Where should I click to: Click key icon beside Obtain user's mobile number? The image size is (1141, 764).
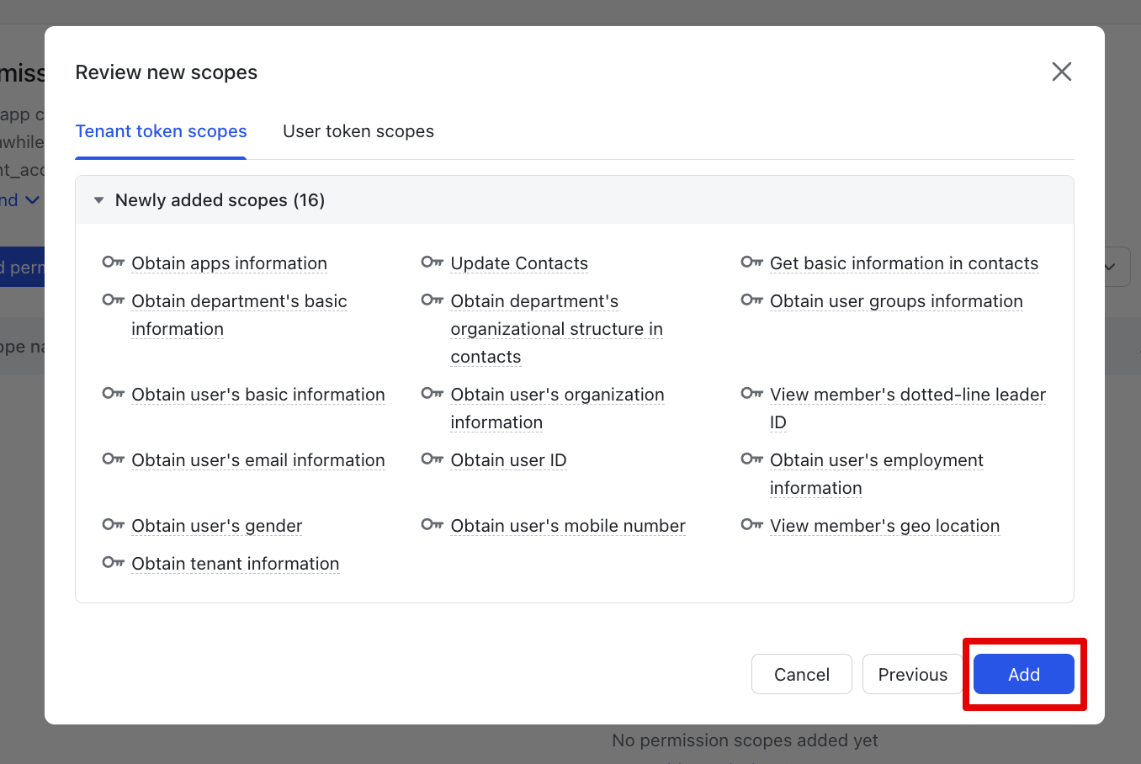pyautogui.click(x=432, y=525)
